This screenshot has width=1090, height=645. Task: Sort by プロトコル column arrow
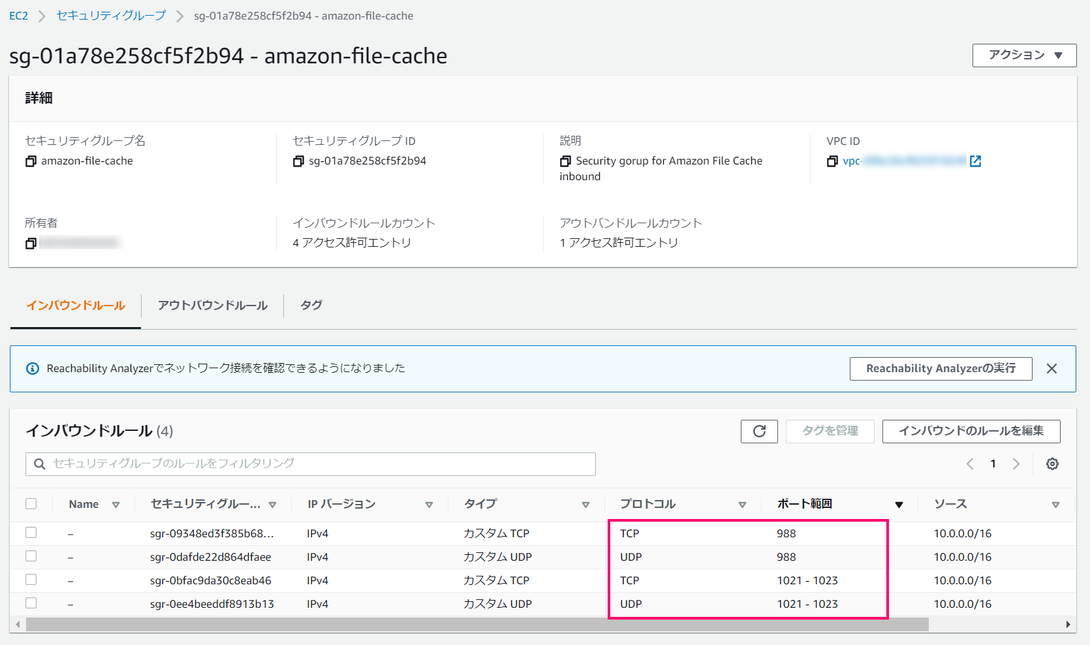click(742, 505)
